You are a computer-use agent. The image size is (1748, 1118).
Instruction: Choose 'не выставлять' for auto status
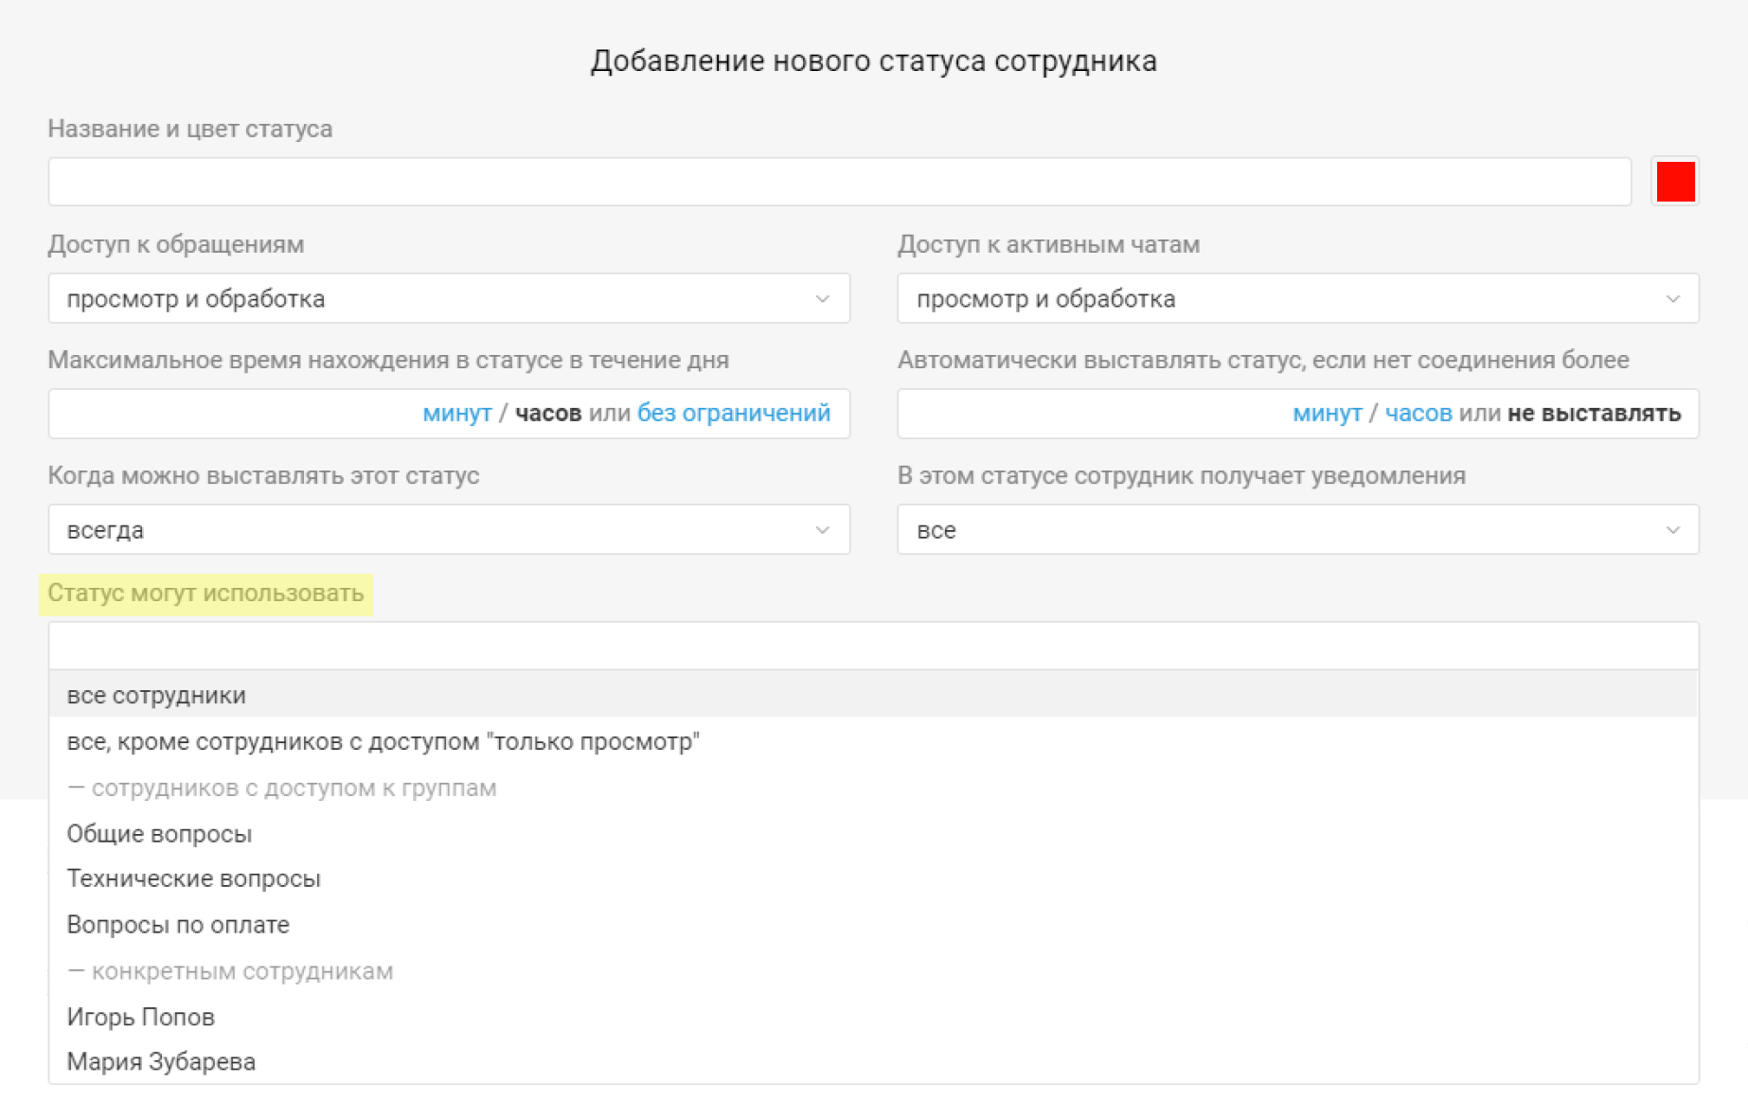coord(1595,414)
